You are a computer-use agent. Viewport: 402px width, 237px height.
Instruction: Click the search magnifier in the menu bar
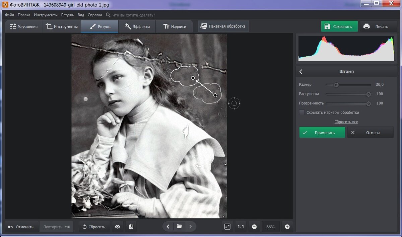click(x=108, y=15)
